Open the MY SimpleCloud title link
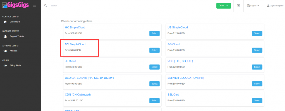The image size is (285, 111). tap(75, 44)
